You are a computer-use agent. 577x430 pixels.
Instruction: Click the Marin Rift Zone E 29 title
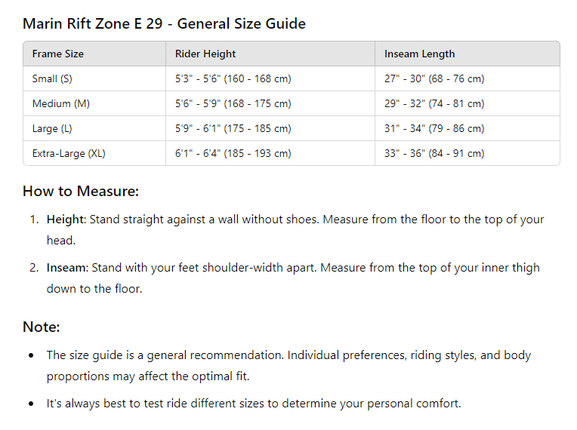[x=164, y=23]
